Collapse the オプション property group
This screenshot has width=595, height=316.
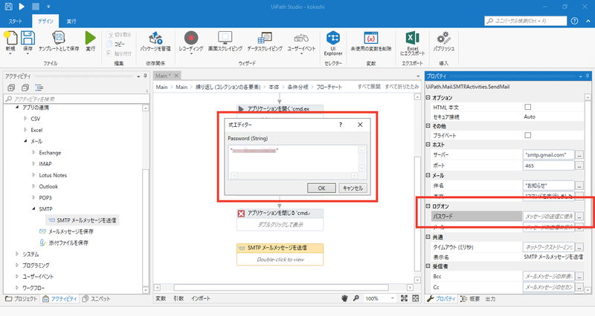coord(428,98)
